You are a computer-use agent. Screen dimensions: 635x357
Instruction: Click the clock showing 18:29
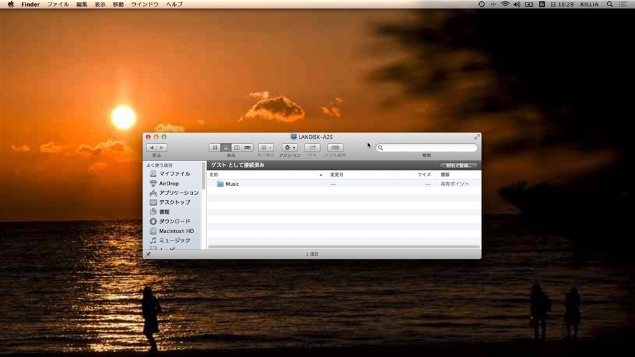tap(562, 4)
